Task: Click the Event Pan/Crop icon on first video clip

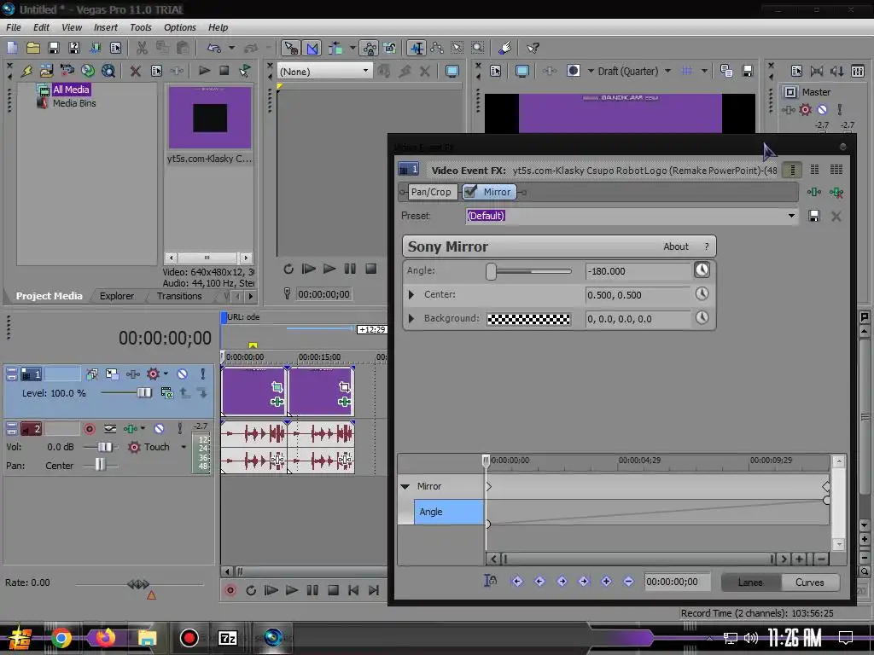Action: [x=277, y=386]
